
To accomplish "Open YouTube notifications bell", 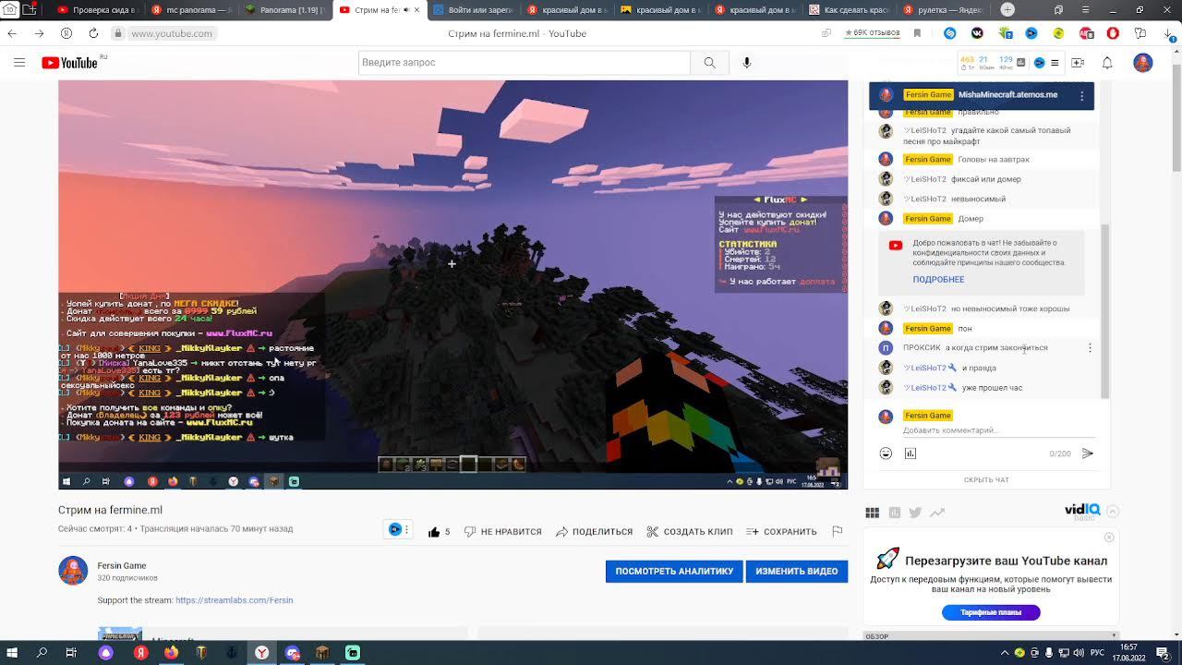I will [x=1107, y=63].
